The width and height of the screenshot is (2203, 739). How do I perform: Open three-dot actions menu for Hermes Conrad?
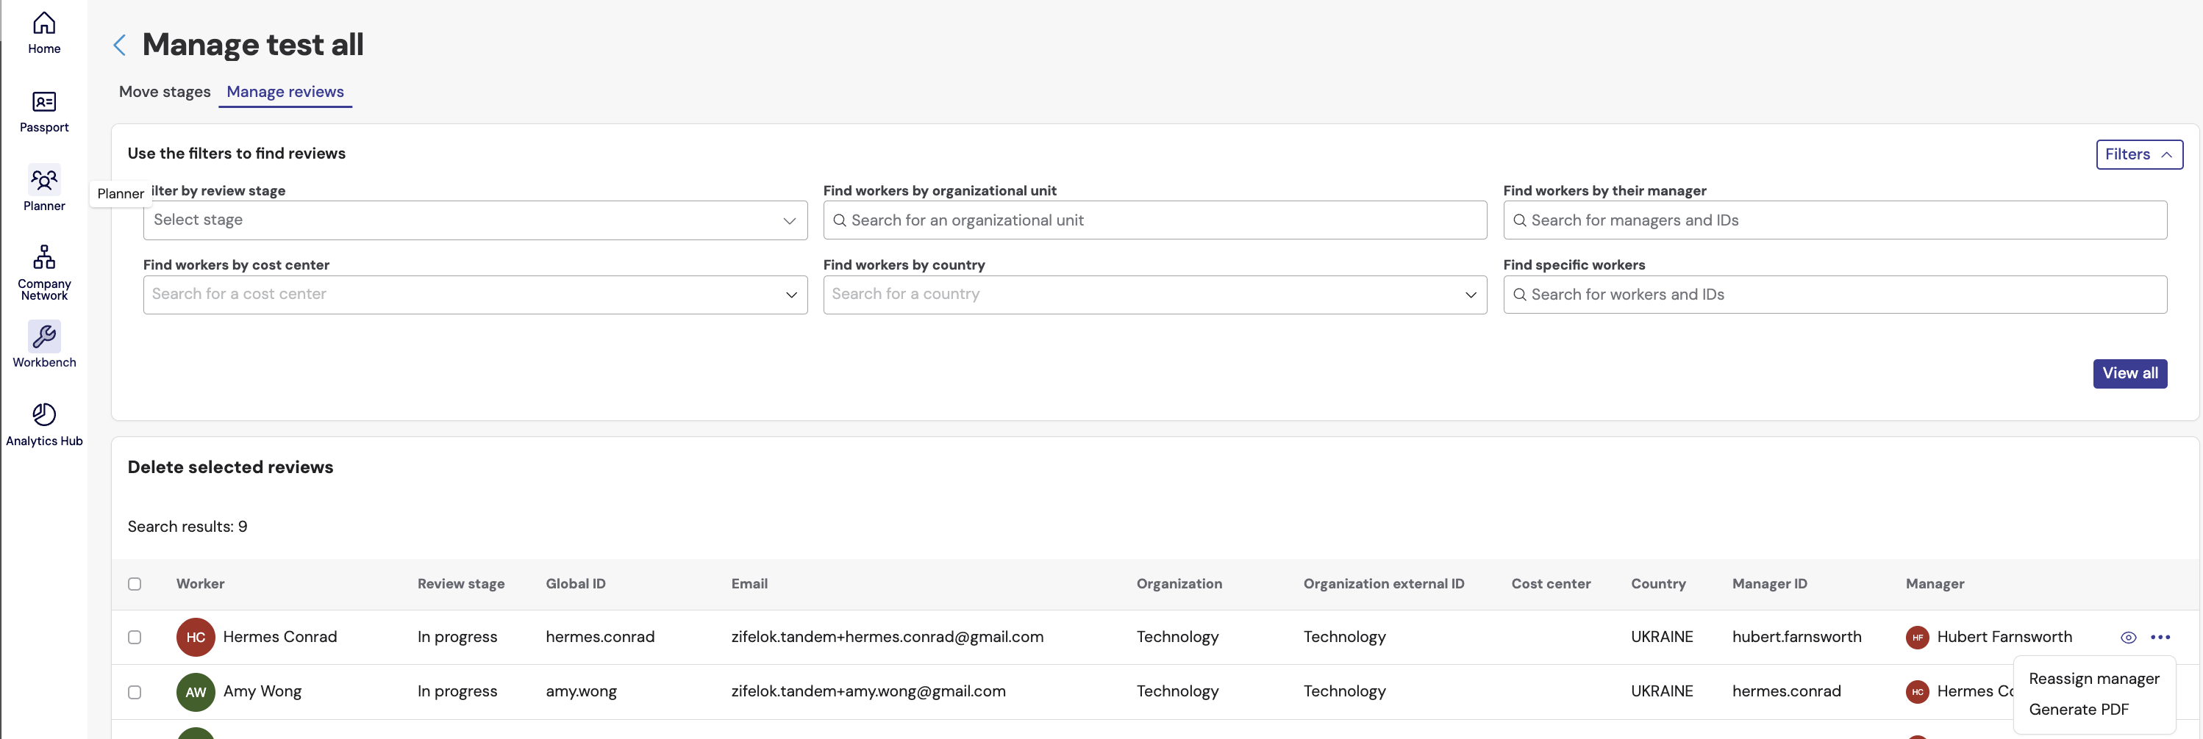[2160, 636]
